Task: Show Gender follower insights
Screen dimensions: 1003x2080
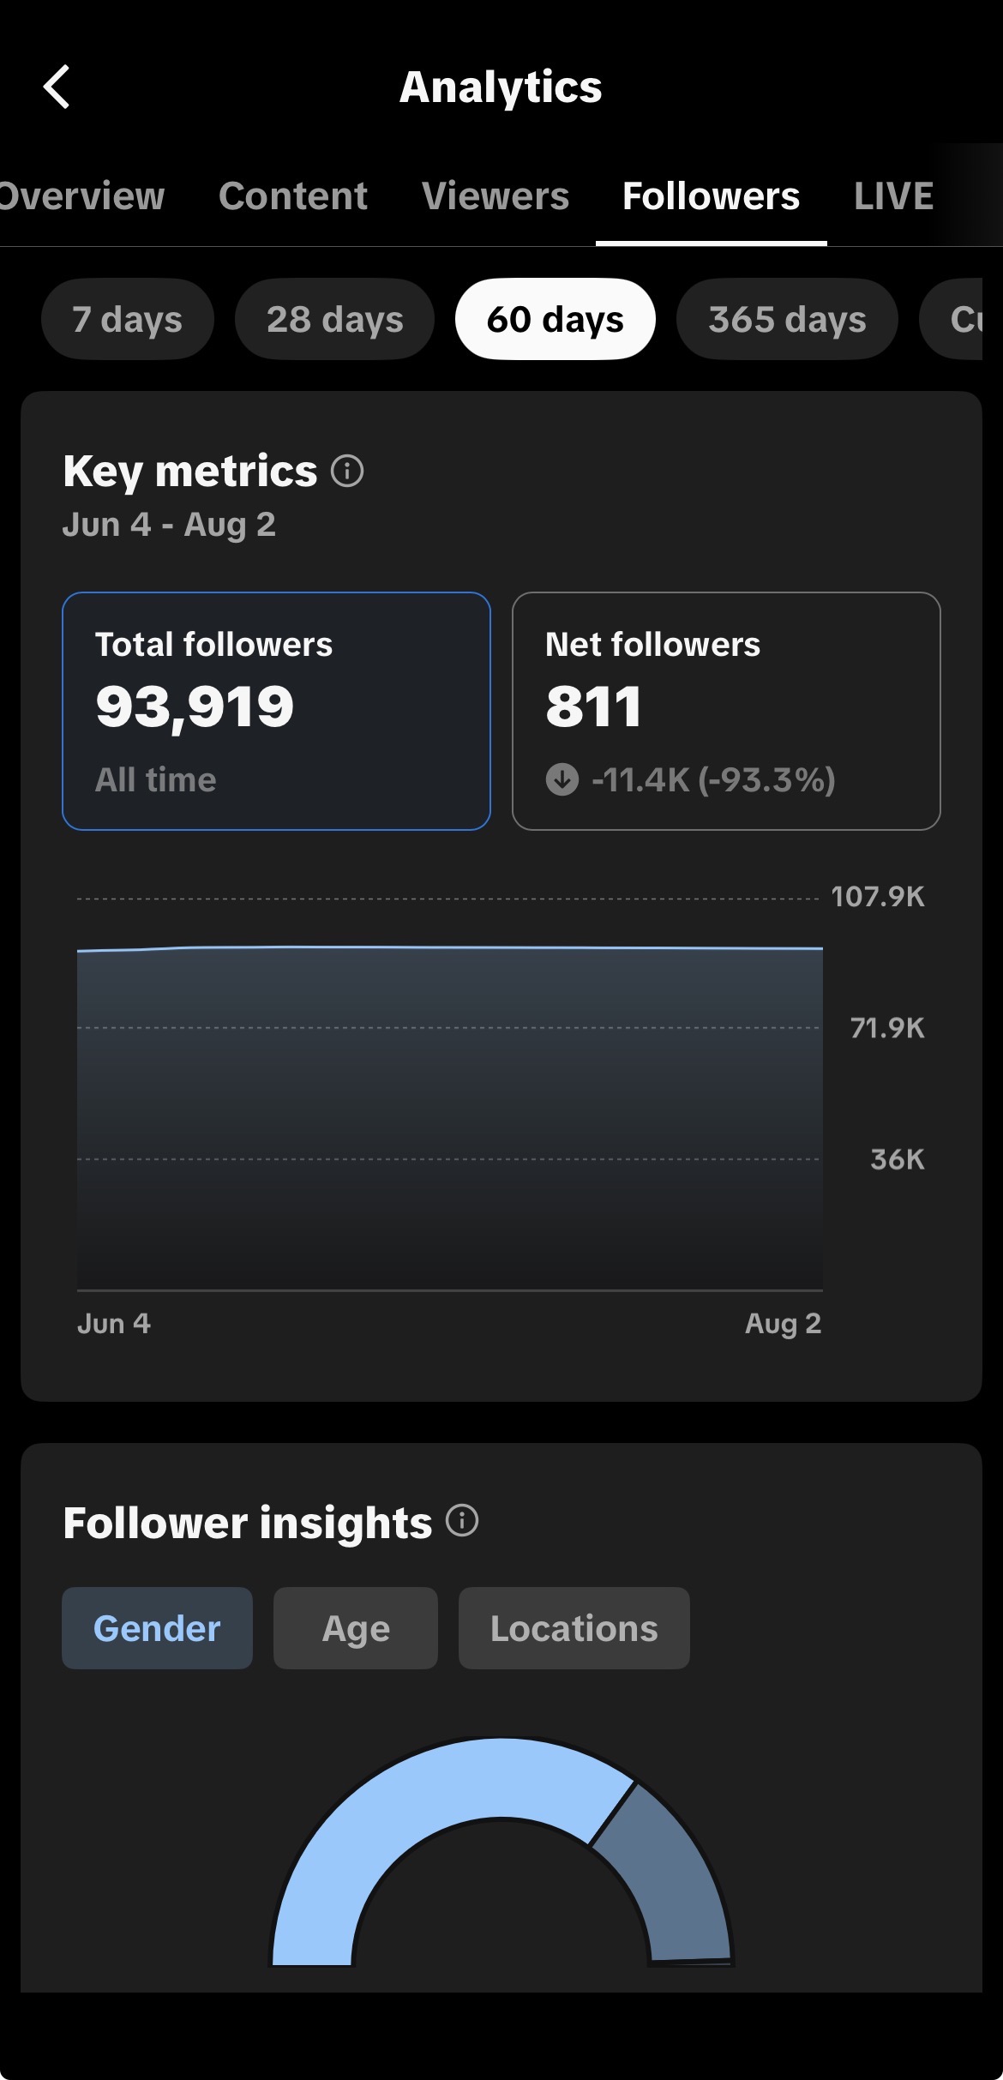Action: [157, 1628]
